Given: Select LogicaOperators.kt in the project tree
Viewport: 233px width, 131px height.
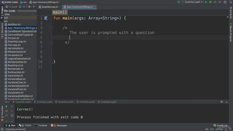Looking at the screenshot, I should pos(17,59).
